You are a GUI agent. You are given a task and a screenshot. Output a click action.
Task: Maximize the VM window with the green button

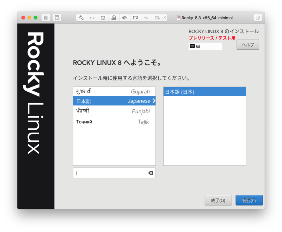tap(36, 18)
